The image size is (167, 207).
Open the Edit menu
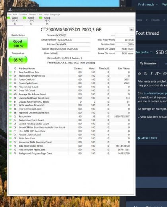(x=15, y=14)
